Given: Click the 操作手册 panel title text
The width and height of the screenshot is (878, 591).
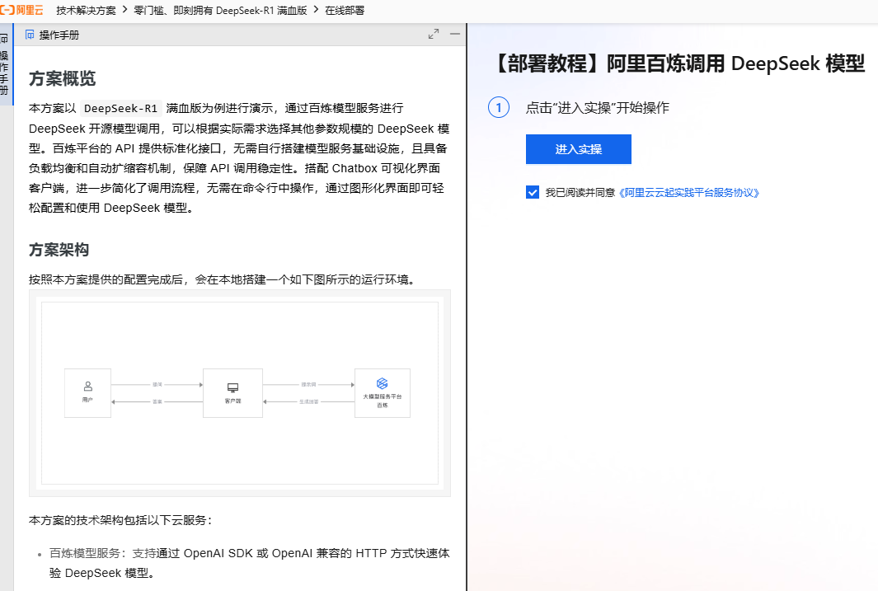Looking at the screenshot, I should point(59,35).
